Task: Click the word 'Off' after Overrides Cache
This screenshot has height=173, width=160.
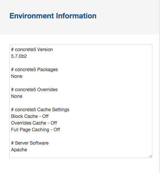Action: tap(54, 123)
